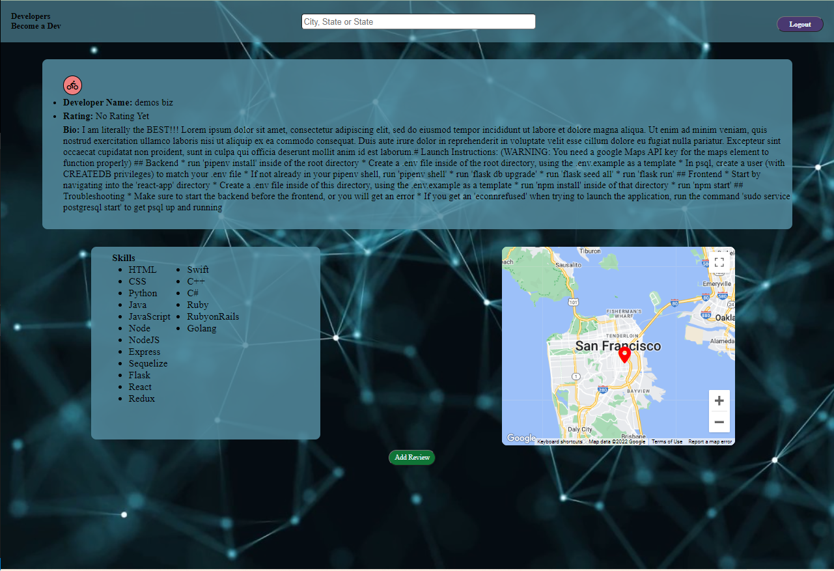This screenshot has height=571, width=834.
Task: Select the NodeJS skill entry
Action: 144,340
